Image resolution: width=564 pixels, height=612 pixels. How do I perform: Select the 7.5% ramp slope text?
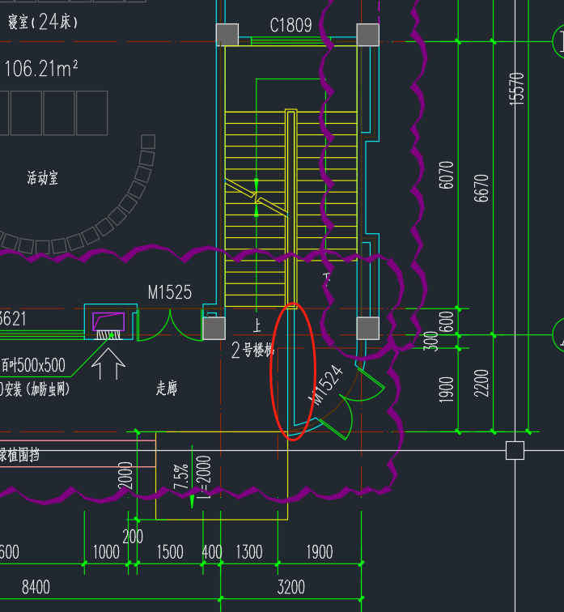point(181,477)
